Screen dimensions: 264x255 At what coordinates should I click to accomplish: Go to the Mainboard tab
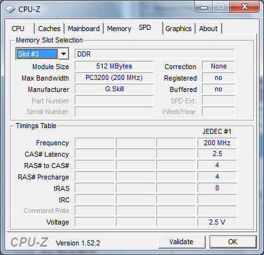coord(84,29)
